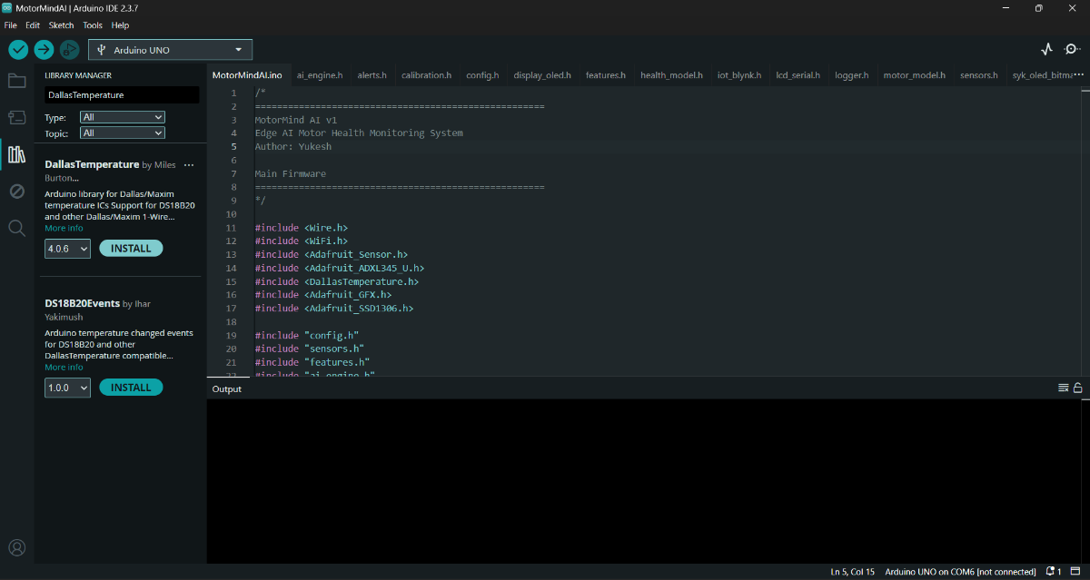1090x580 pixels.
Task: Install the DallasTemperature library
Action: (131, 248)
